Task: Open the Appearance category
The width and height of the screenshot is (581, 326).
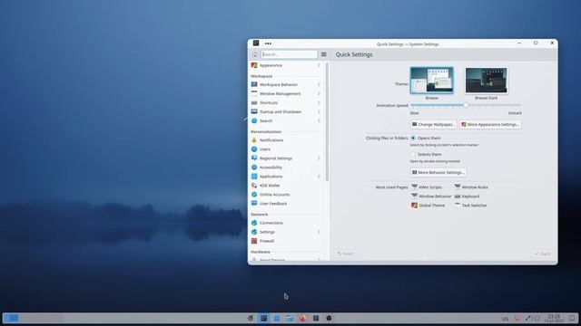Action: click(x=286, y=65)
